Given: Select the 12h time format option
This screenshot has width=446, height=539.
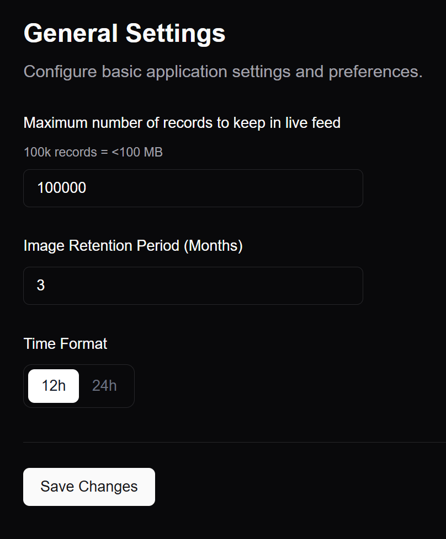Looking at the screenshot, I should [54, 386].
